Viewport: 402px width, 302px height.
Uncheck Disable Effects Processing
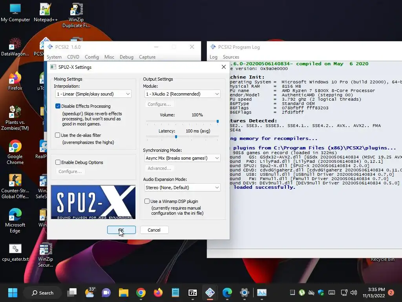point(58,106)
